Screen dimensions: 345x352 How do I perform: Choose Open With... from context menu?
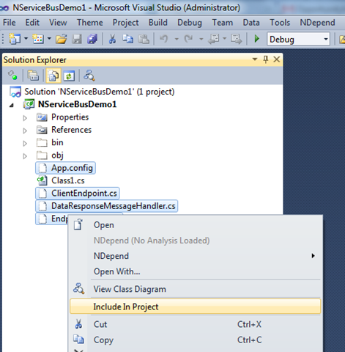pyautogui.click(x=195, y=271)
